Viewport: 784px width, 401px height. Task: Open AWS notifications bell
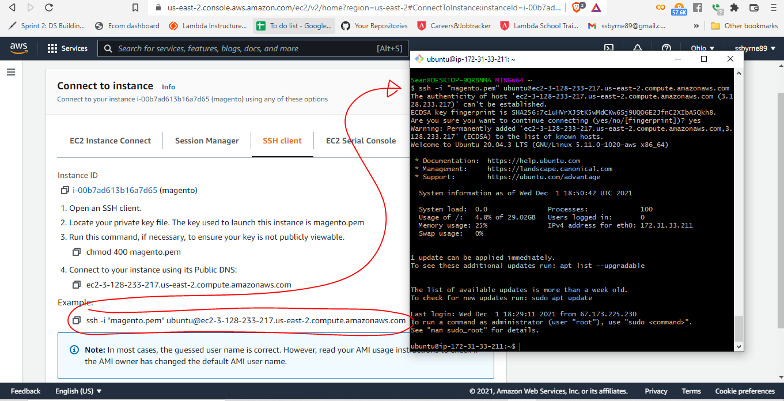pos(638,48)
